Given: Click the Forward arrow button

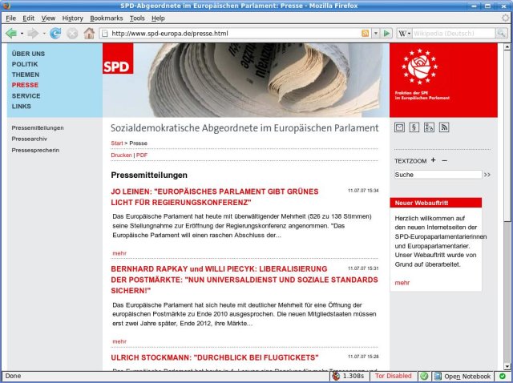Looking at the screenshot, I should tap(33, 33).
